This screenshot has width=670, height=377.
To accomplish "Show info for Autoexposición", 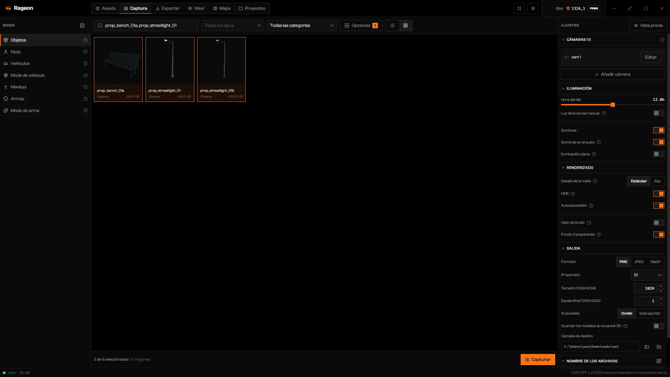I will point(591,206).
